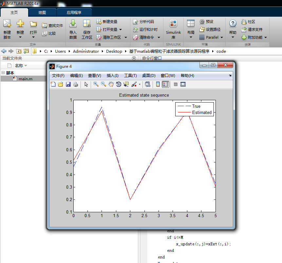Open a file from the Figure 4 toolbar
282x263 pixels.
pos(60,84)
